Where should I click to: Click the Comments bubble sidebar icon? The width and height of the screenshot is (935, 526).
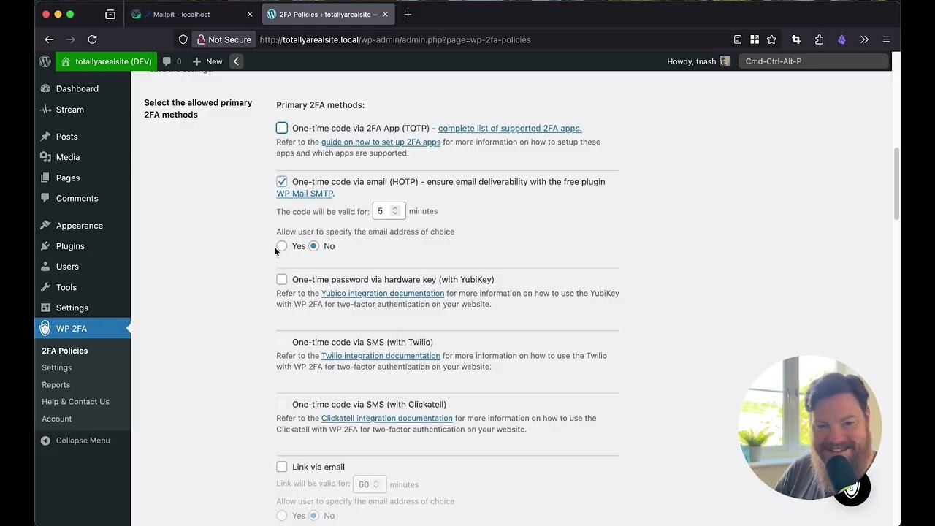[45, 198]
